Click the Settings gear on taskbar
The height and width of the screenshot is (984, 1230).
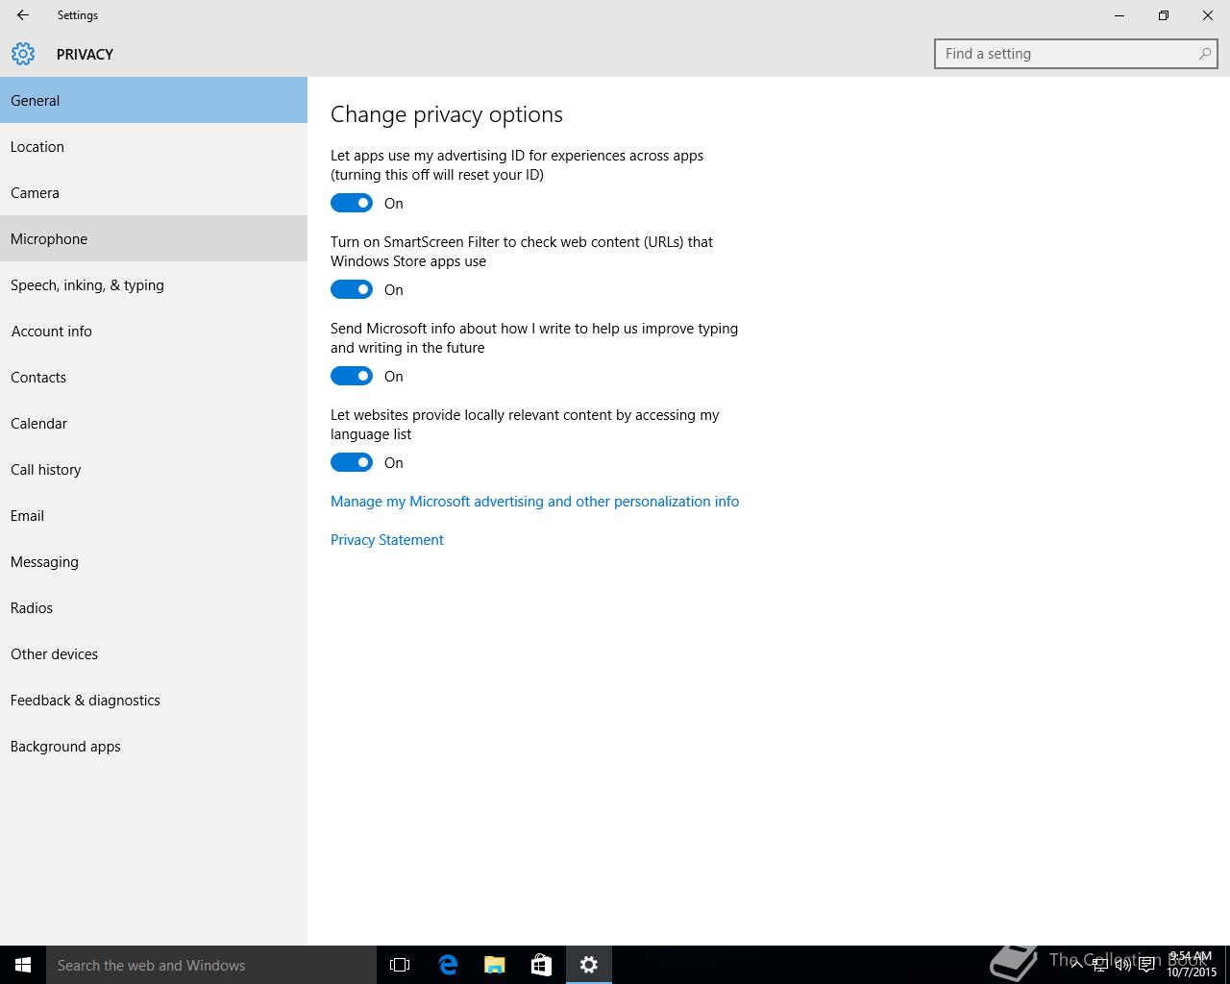tap(588, 965)
